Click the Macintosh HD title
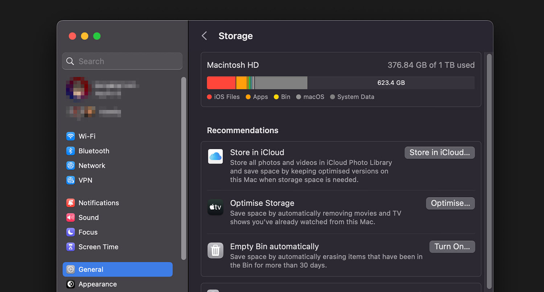The width and height of the screenshot is (544, 292). [233, 65]
